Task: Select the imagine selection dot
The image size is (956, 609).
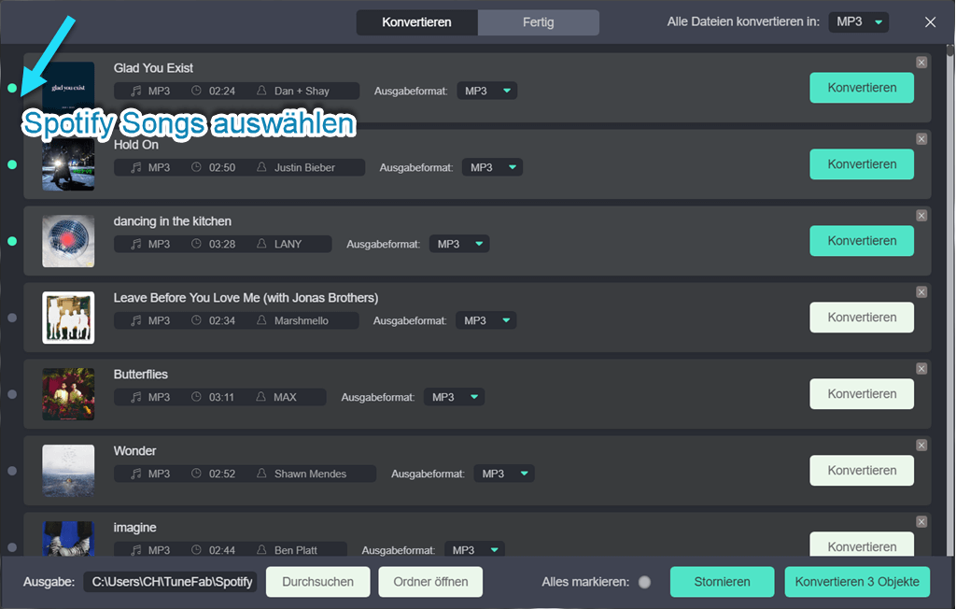Action: (x=12, y=547)
